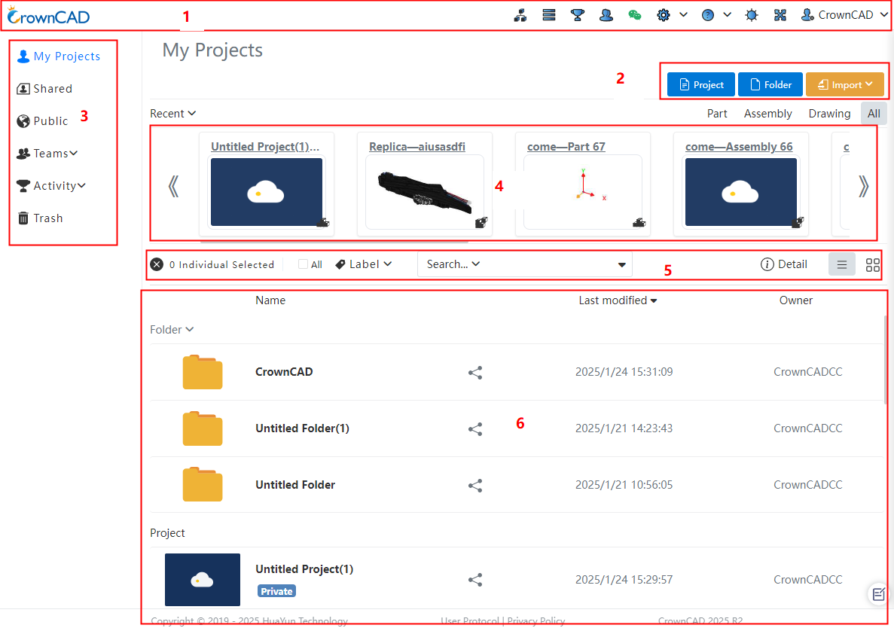The height and width of the screenshot is (628, 894).
Task: Toggle the brightness theme icon
Action: pyautogui.click(x=752, y=15)
